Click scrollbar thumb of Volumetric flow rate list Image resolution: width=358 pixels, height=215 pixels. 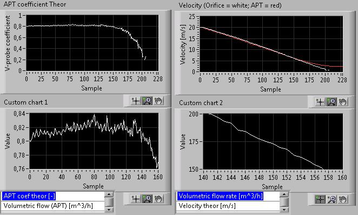tap(284, 202)
